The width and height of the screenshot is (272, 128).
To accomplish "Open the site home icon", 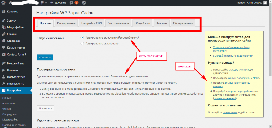I will (x=10, y=3).
